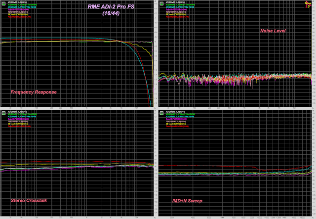The height and width of the screenshot is (219, 316).
Task: Select yellow SB Touch legend in Noise Level
Action: [x=176, y=14]
